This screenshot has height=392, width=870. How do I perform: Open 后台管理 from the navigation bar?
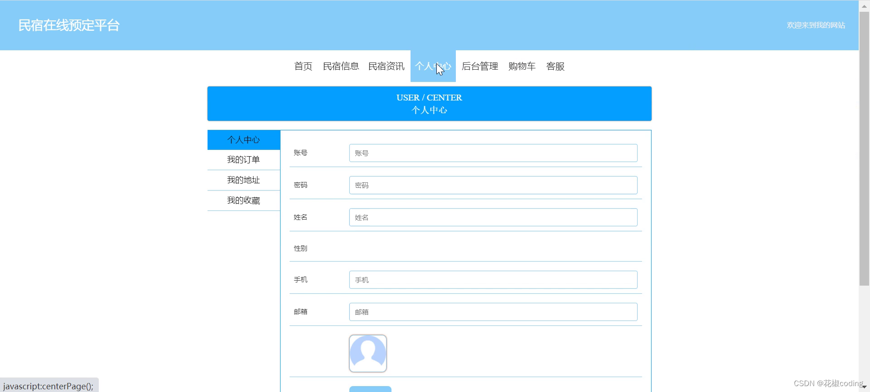479,66
